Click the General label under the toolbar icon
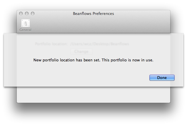 (x=25, y=30)
